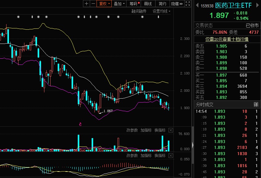Switch to 简约 simple mode
The image size is (261, 178).
pyautogui.click(x=163, y=4)
